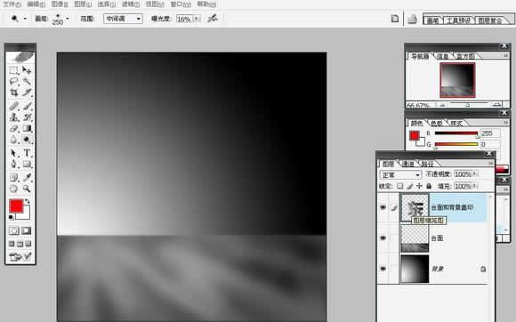Hide the 台面和背景盖印 layer

click(x=383, y=207)
